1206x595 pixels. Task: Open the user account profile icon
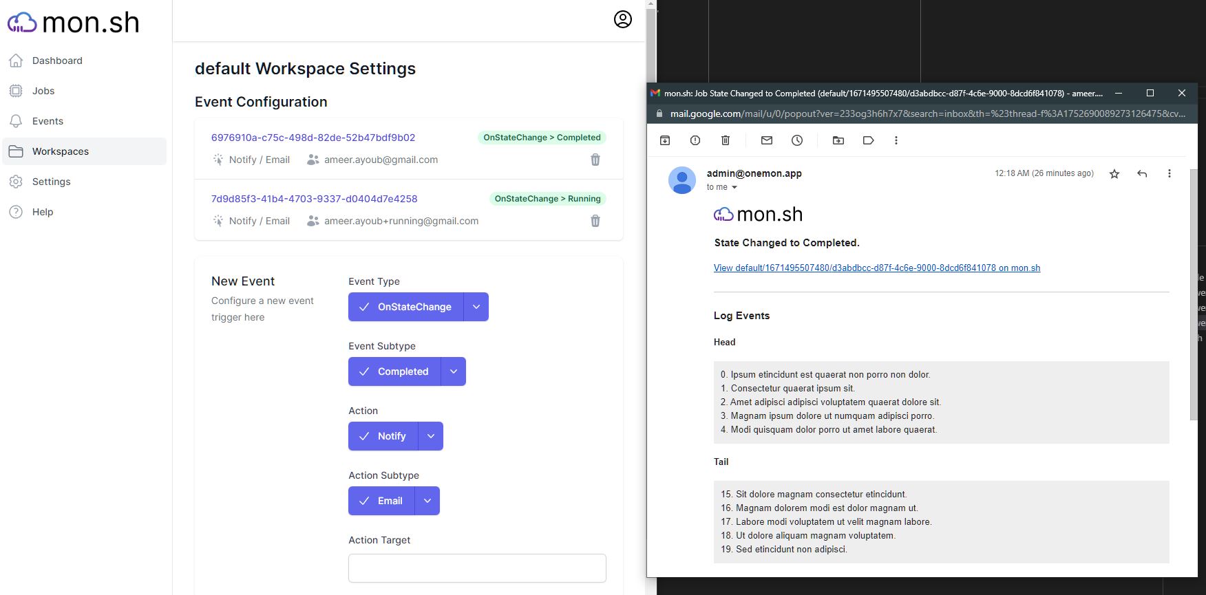point(623,19)
